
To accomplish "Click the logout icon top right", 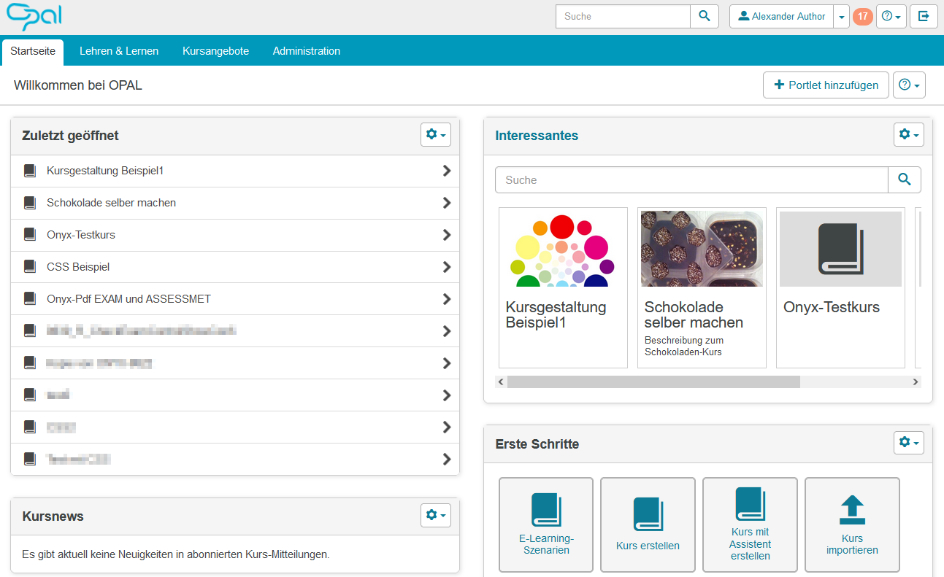I will (x=924, y=16).
